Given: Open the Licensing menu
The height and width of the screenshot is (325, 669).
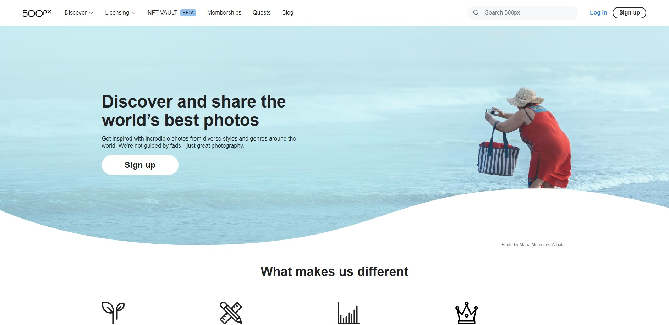Looking at the screenshot, I should (117, 13).
